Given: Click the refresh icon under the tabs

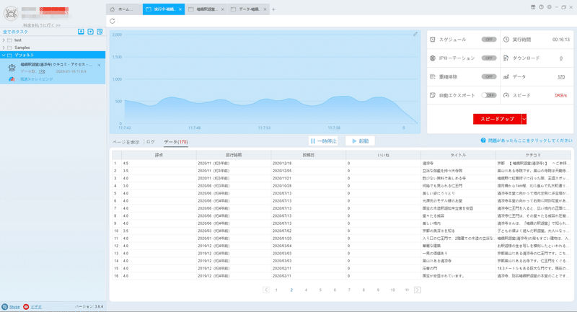Looking at the screenshot, I should click(113, 21).
